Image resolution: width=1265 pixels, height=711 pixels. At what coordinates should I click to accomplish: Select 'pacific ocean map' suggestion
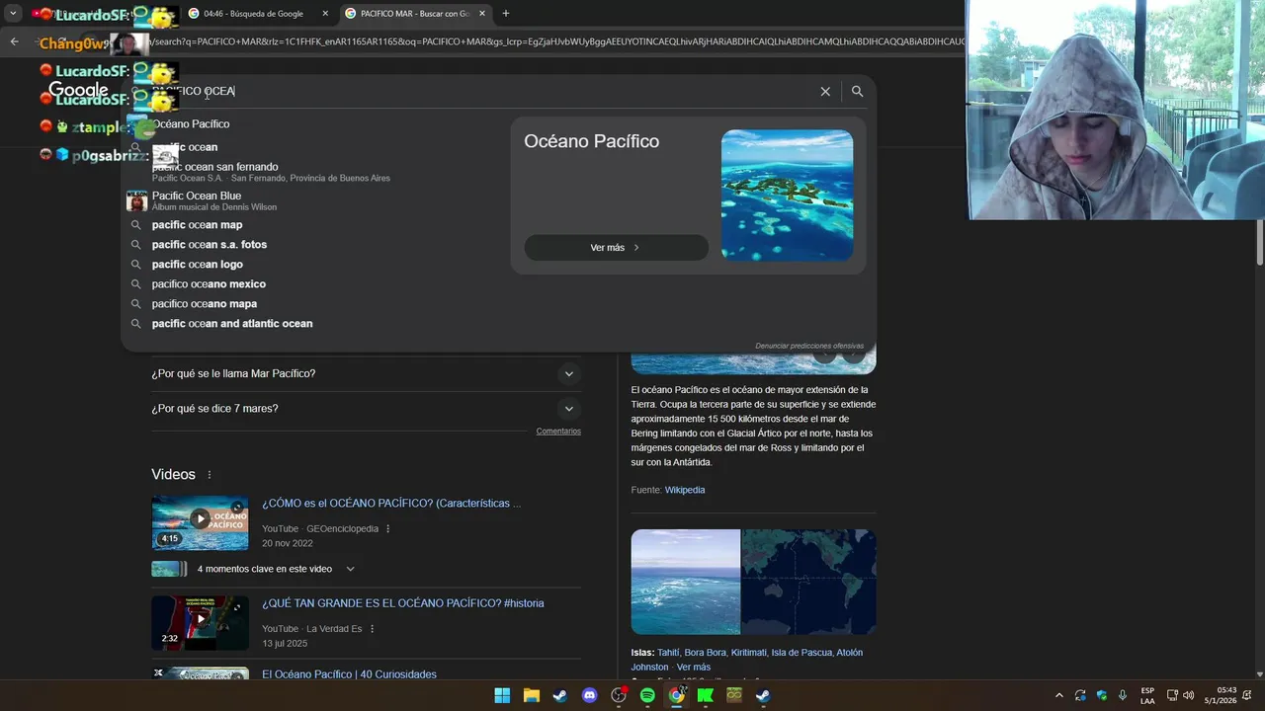coord(197,225)
